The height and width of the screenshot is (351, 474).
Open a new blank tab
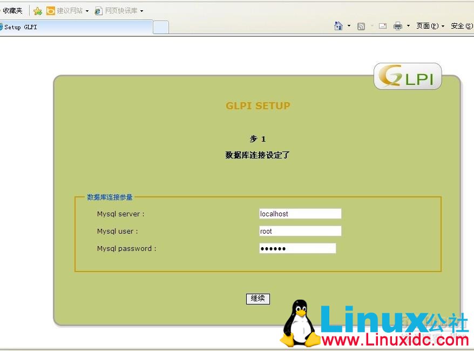[161, 27]
